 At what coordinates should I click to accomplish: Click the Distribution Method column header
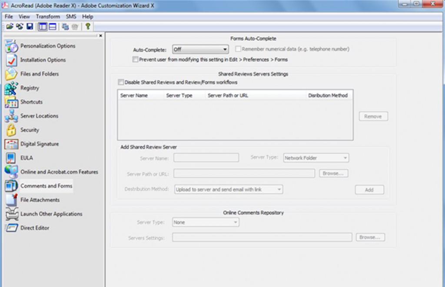click(329, 95)
